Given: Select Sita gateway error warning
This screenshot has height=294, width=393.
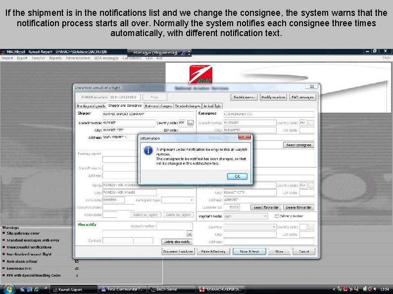Looking at the screenshot, I should pos(23,233).
